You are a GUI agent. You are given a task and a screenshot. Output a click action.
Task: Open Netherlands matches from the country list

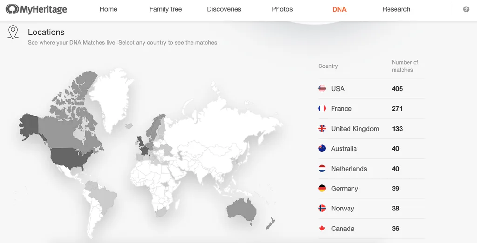371,169
